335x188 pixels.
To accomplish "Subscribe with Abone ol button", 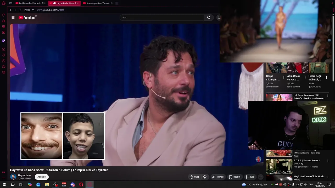I will [42, 177].
